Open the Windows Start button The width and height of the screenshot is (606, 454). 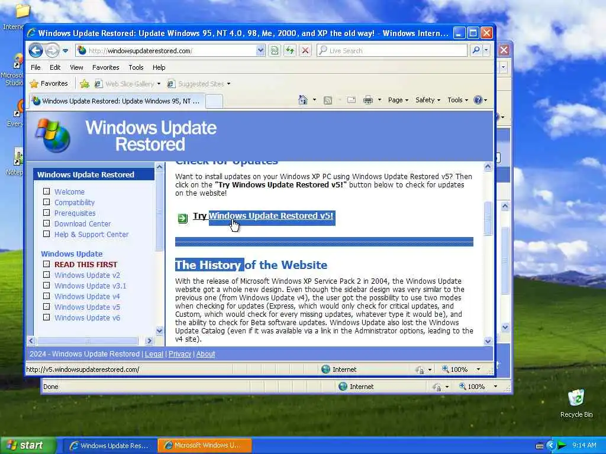point(28,446)
